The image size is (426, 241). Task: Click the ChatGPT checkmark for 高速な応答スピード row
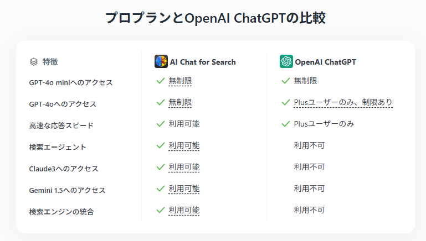click(x=286, y=124)
